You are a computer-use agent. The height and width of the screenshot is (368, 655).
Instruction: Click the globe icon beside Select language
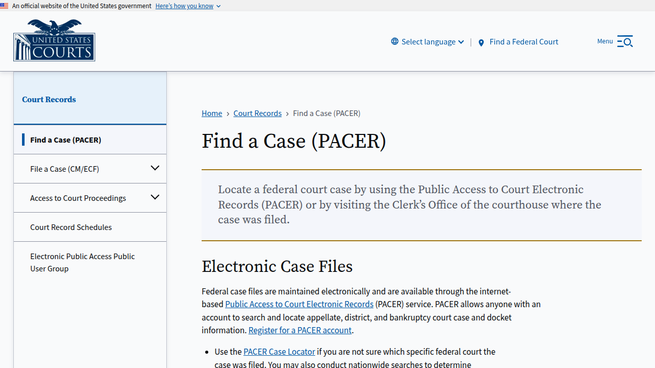(395, 41)
